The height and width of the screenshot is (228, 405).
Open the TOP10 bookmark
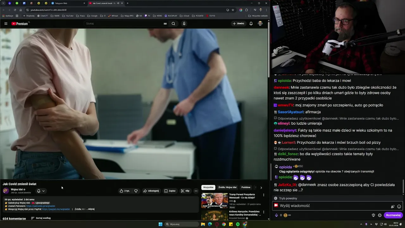pos(210,16)
